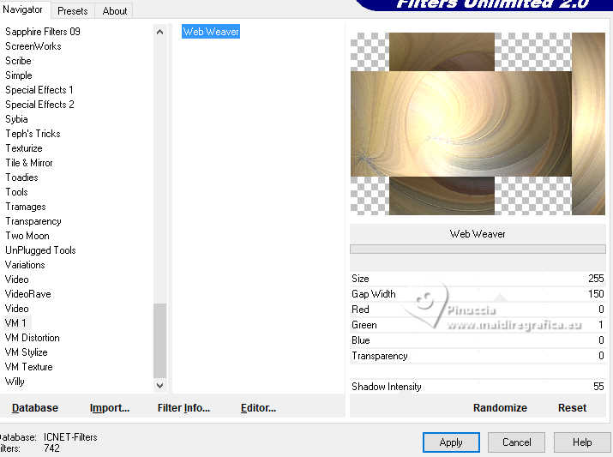Select Sybia filter category
The image size is (613, 457).
[16, 119]
